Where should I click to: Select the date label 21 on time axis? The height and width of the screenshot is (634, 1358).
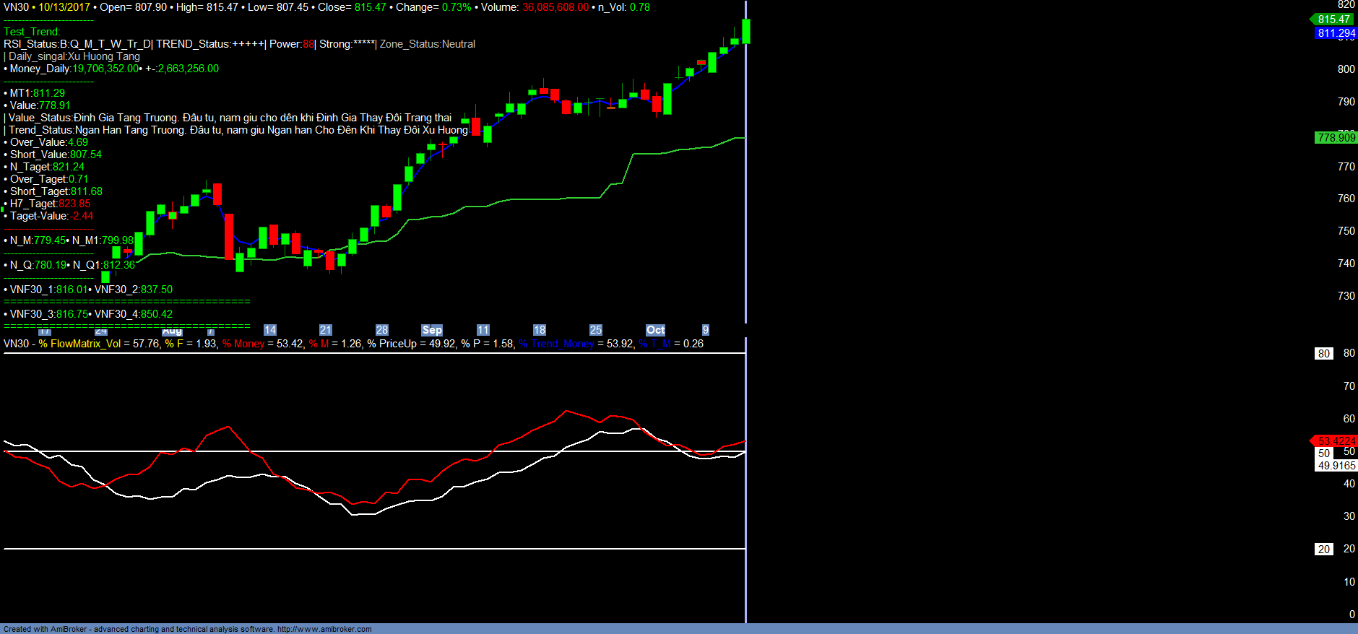[326, 330]
